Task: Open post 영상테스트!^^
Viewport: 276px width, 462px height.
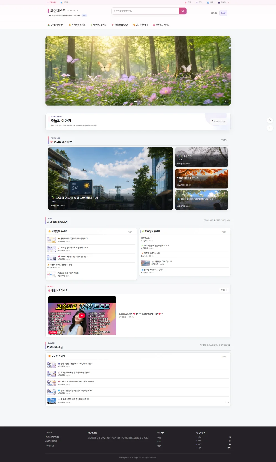Action: (147, 238)
